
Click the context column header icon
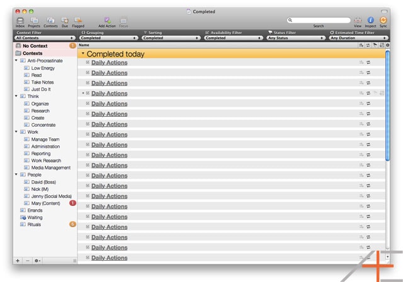coord(361,45)
